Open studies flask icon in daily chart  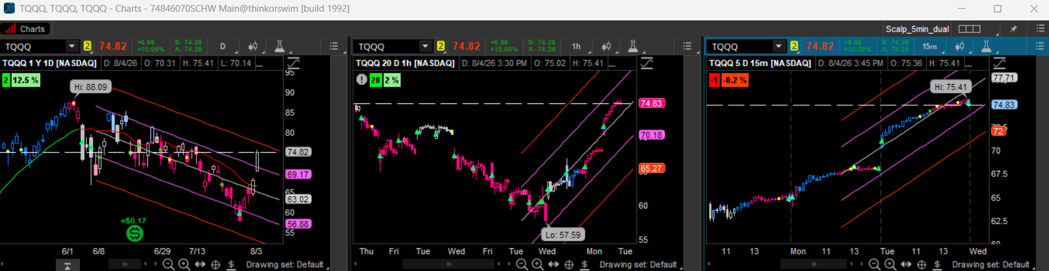click(x=279, y=46)
